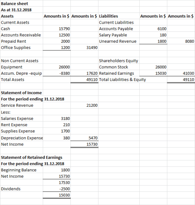
Task: Select the 'Dividends' label cell
Action: click(10, 189)
